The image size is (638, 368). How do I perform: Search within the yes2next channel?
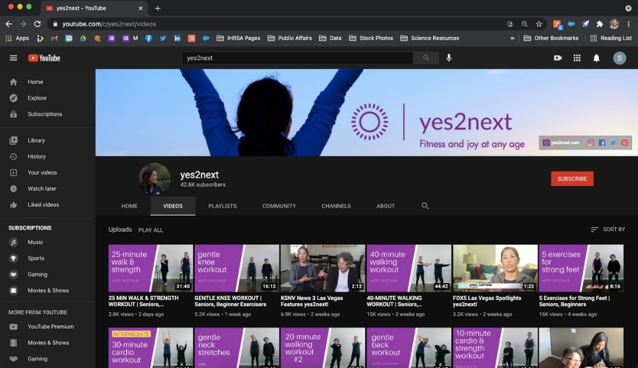point(425,206)
